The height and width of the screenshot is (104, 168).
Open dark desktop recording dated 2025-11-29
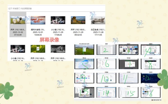(58, 20)
